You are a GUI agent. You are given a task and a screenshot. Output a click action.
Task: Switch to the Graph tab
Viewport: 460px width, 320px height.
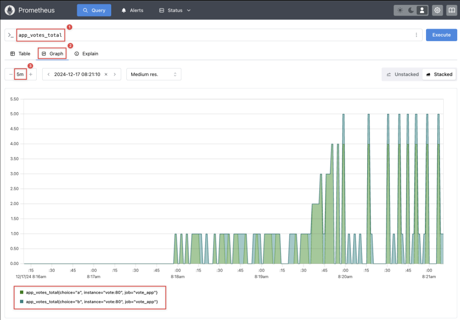click(52, 53)
